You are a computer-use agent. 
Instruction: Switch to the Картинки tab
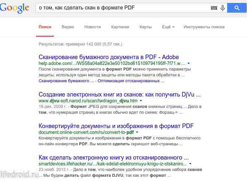point(120,27)
